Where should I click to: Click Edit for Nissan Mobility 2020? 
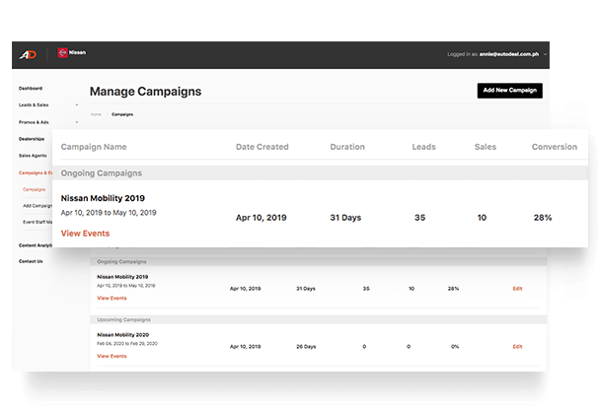517,347
